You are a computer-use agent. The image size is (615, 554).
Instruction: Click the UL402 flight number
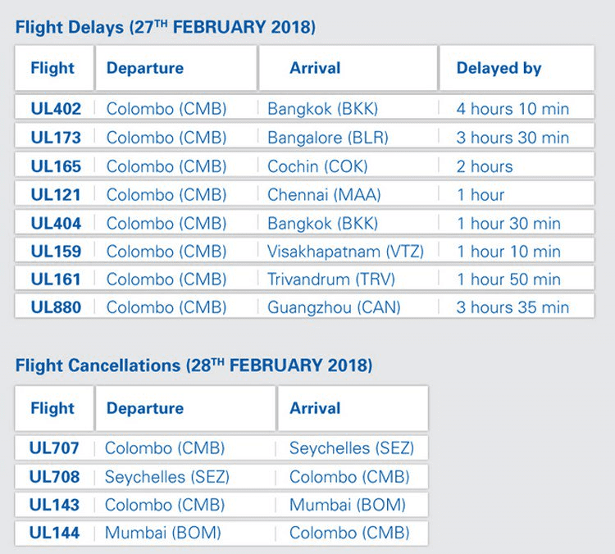[x=56, y=109]
